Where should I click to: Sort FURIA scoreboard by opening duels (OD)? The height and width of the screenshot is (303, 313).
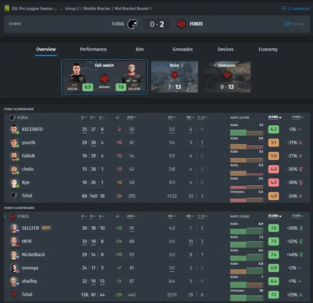point(172,118)
